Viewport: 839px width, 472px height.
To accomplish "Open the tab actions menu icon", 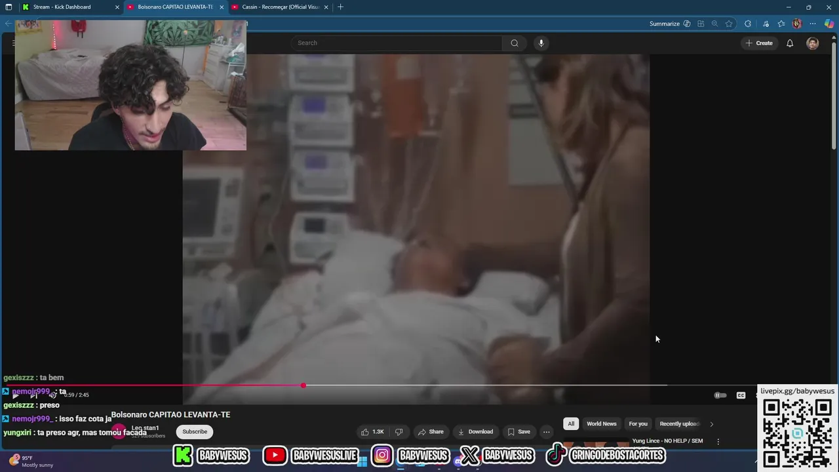I will [9, 7].
